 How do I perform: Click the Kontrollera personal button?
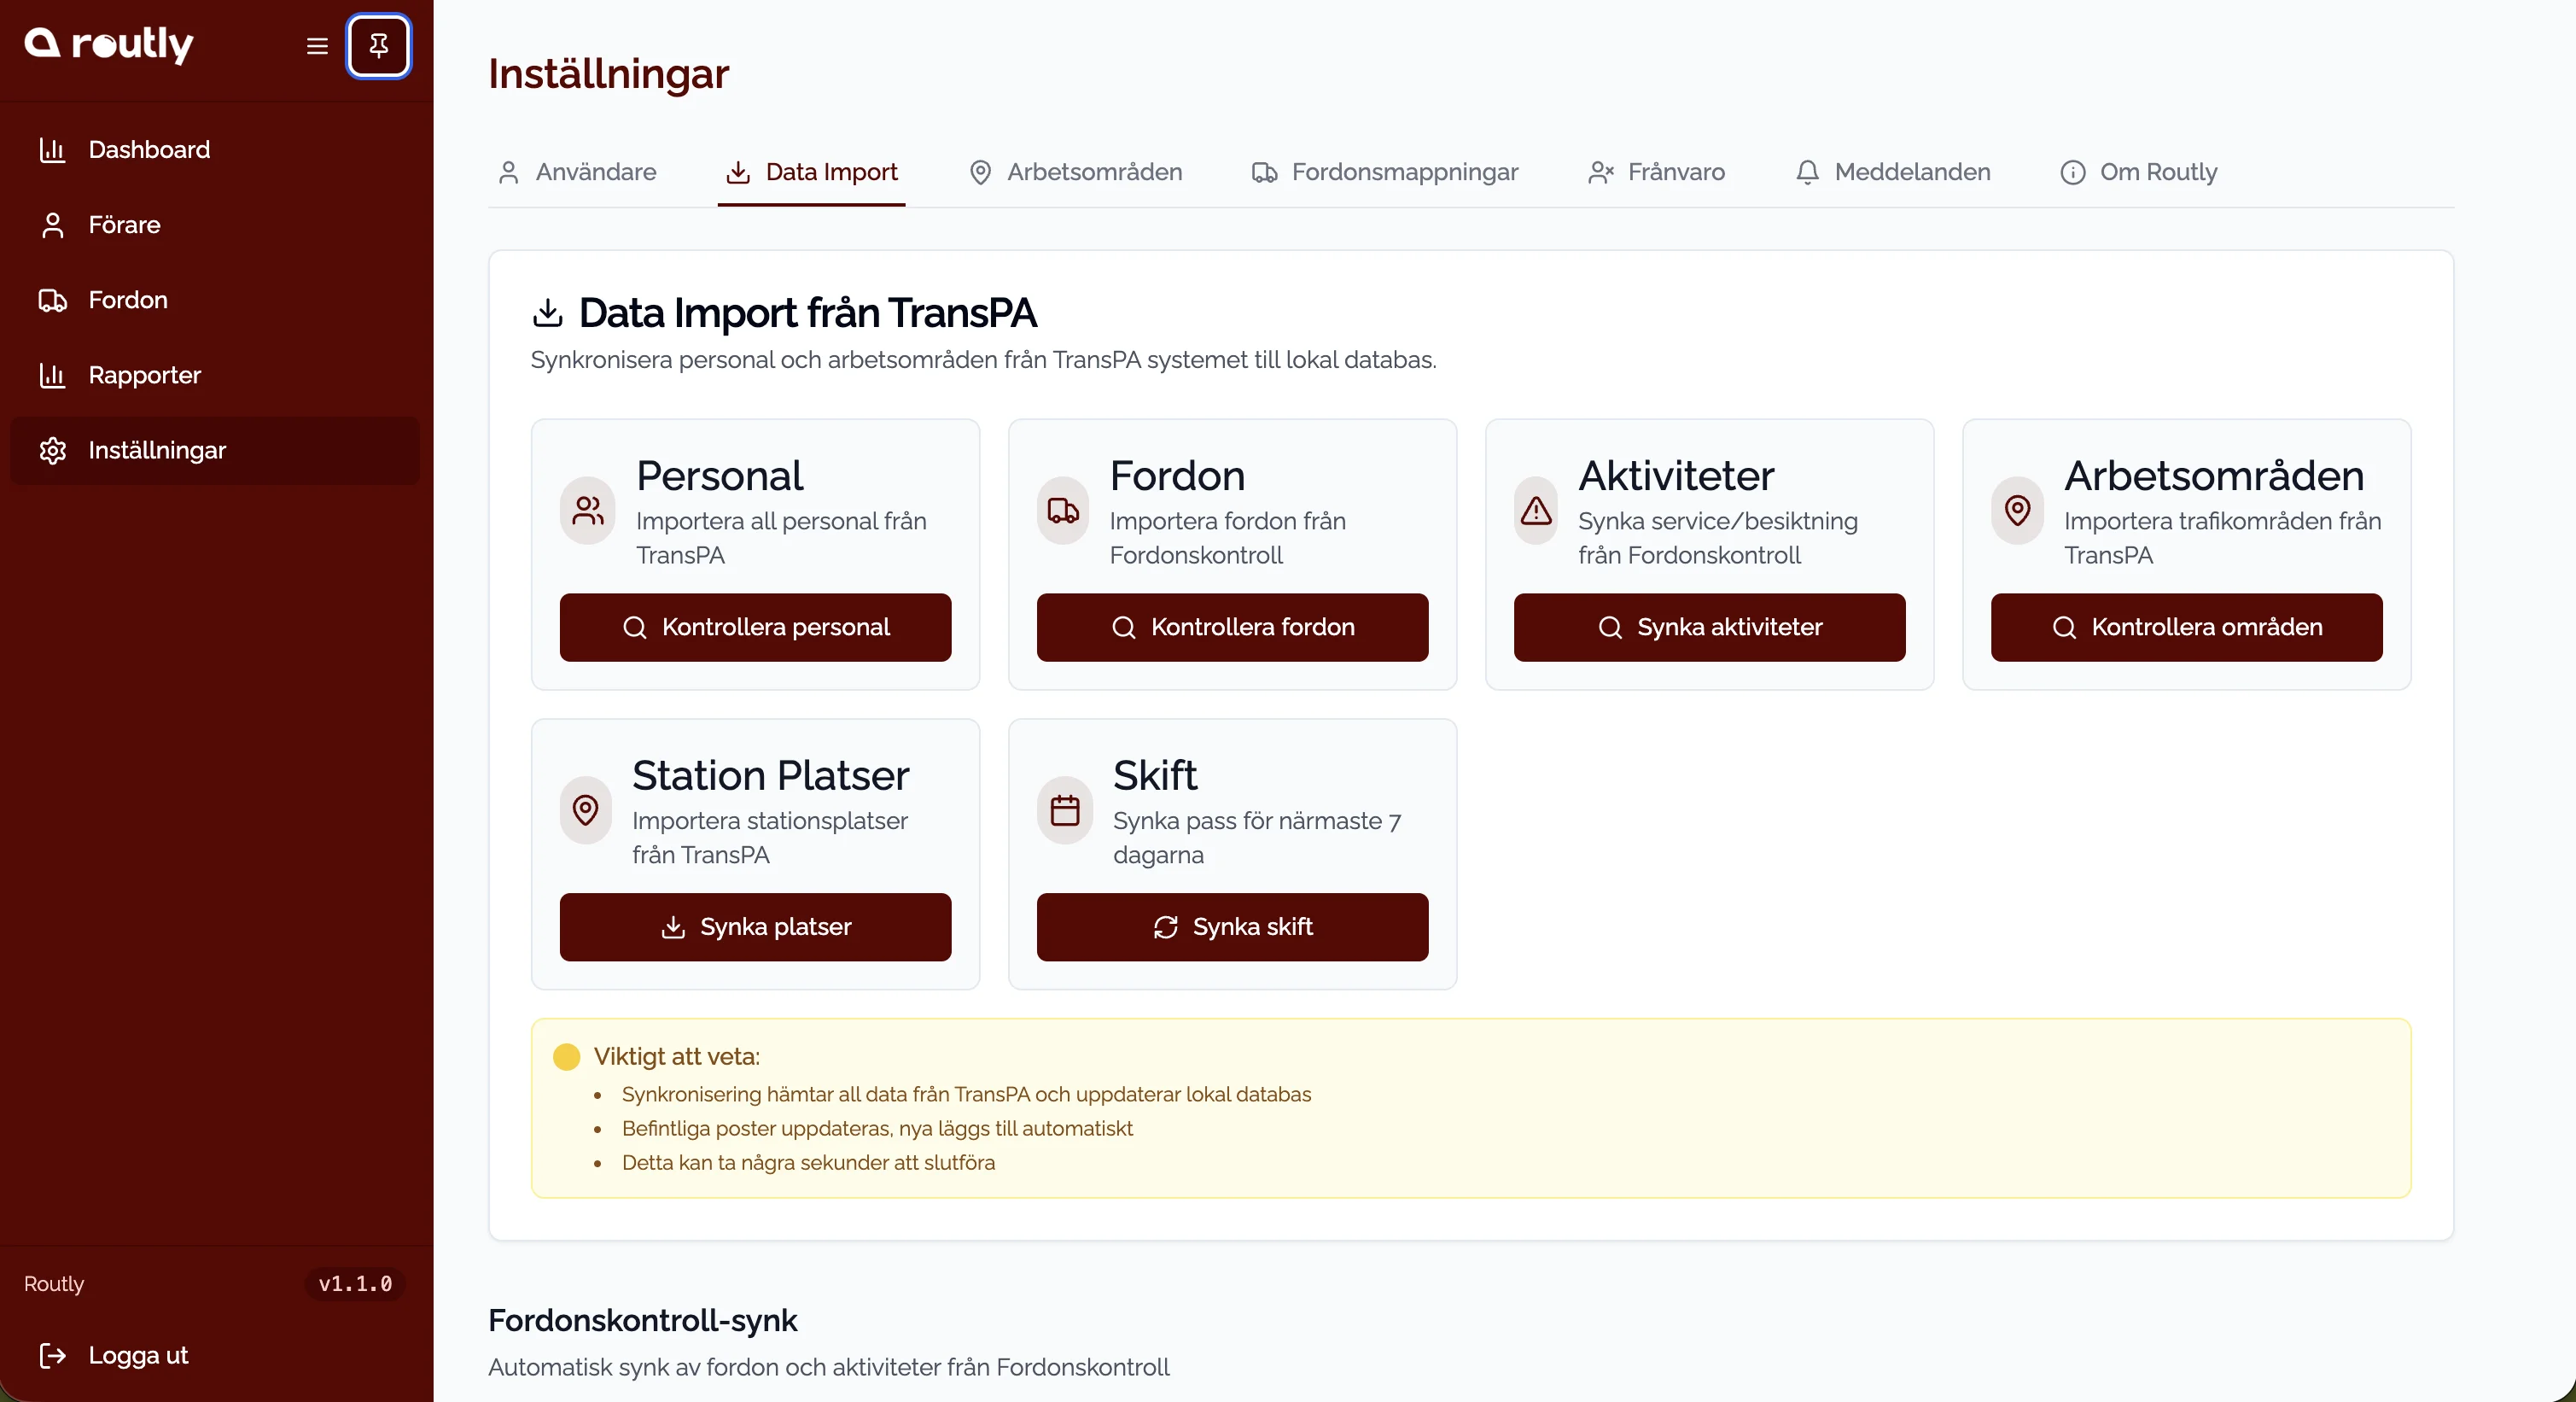point(755,627)
